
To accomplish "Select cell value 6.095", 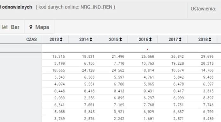I will pos(119,98).
